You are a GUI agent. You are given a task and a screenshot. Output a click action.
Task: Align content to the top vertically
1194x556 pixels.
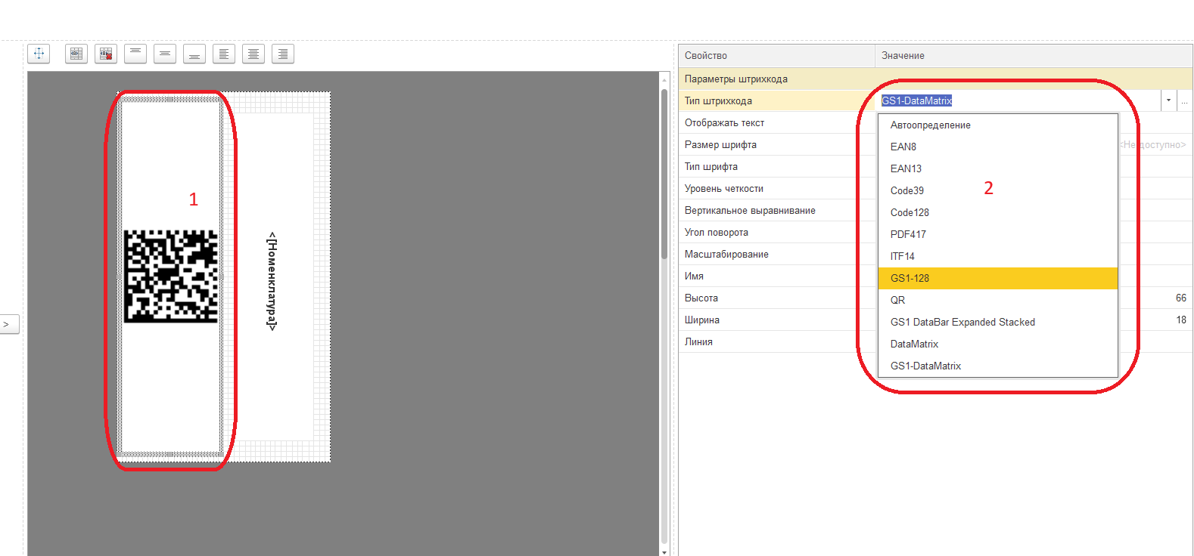point(135,54)
